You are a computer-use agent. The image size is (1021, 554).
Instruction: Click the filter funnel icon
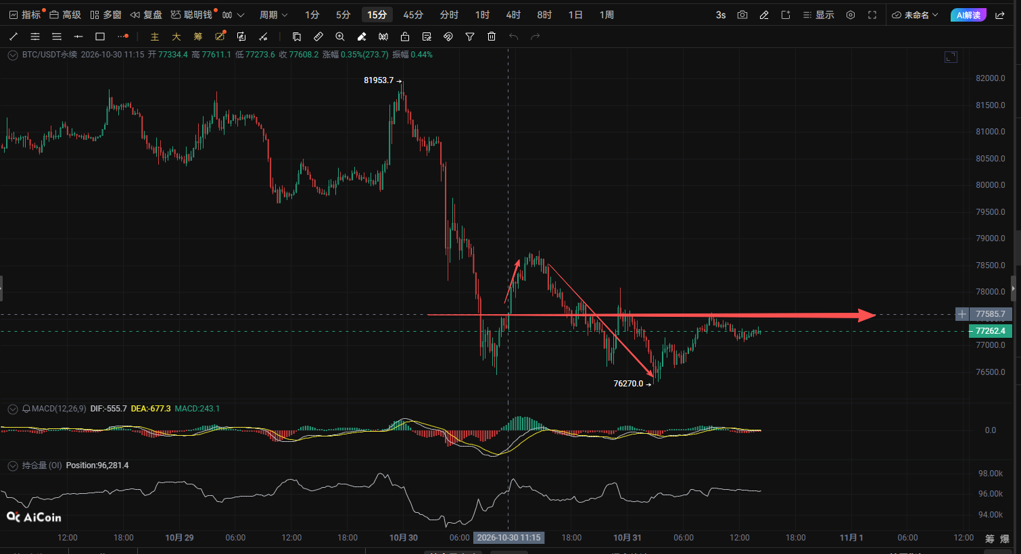(x=470, y=36)
